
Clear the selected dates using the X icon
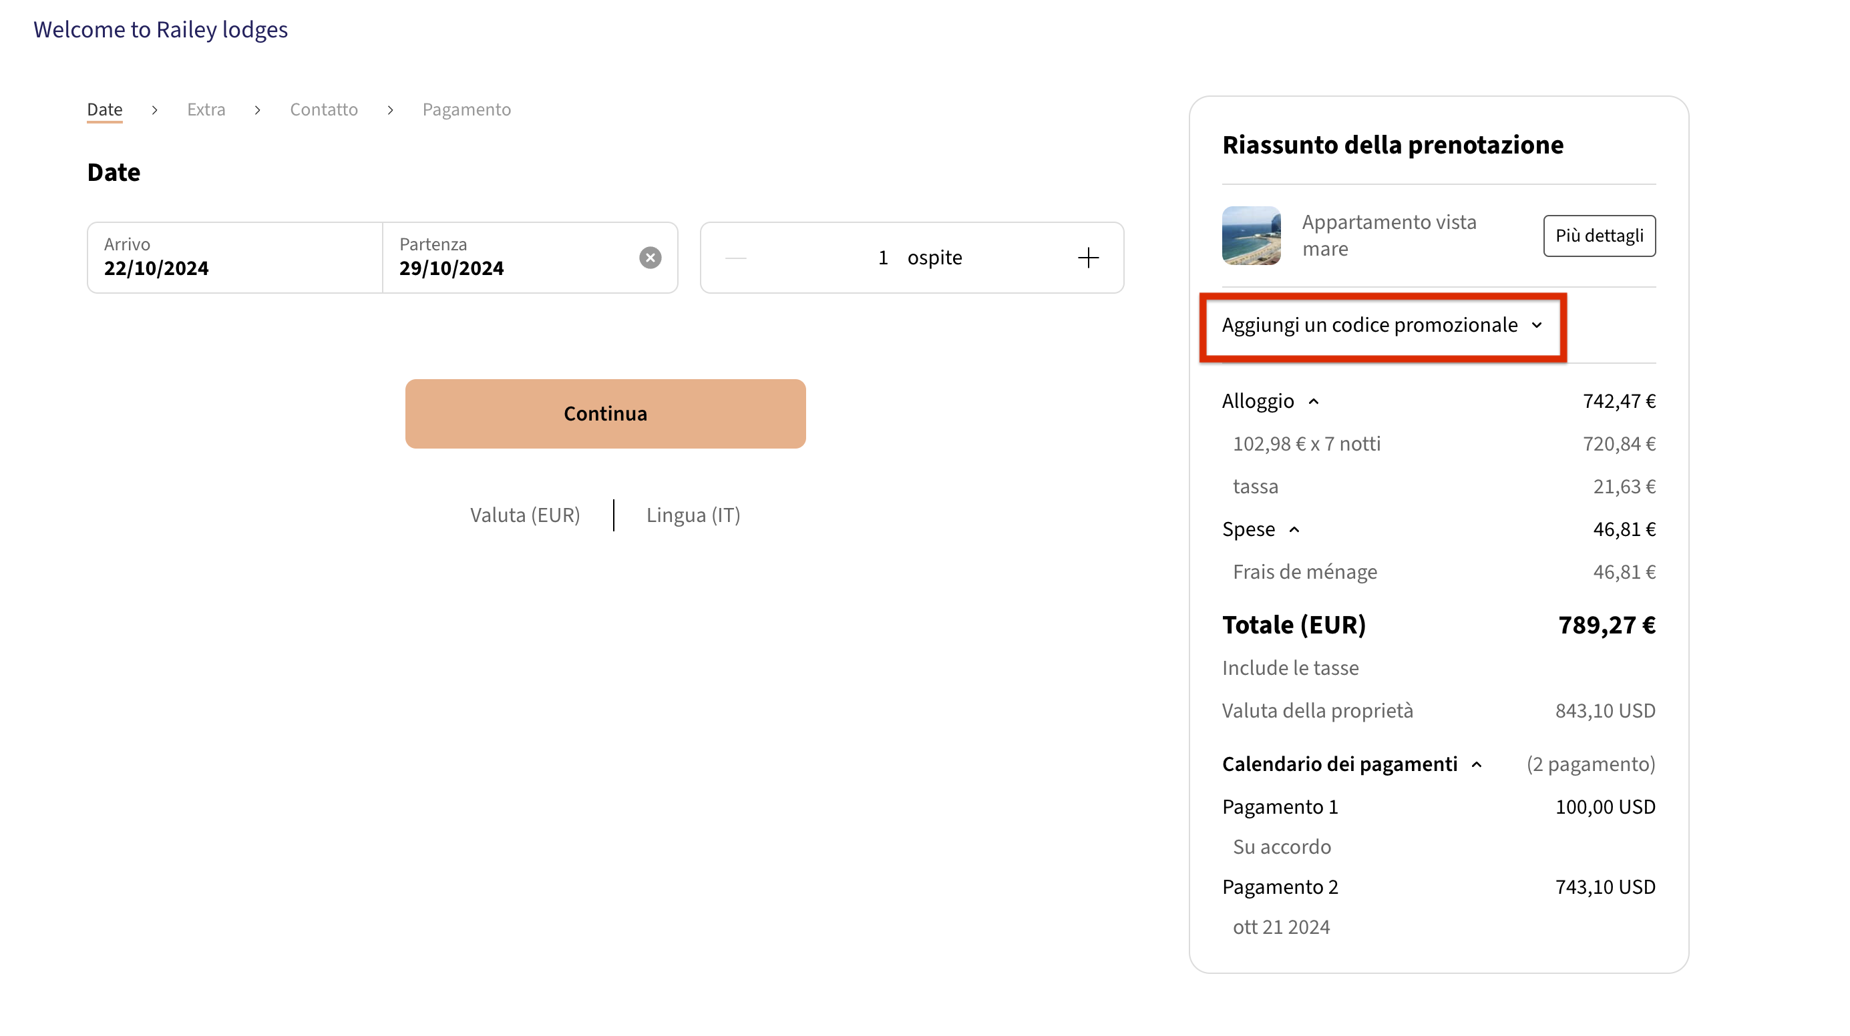649,257
